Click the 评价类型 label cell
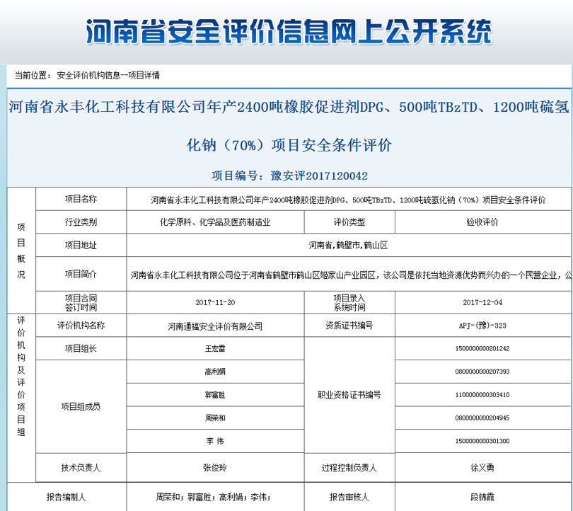The image size is (573, 511). (x=349, y=222)
